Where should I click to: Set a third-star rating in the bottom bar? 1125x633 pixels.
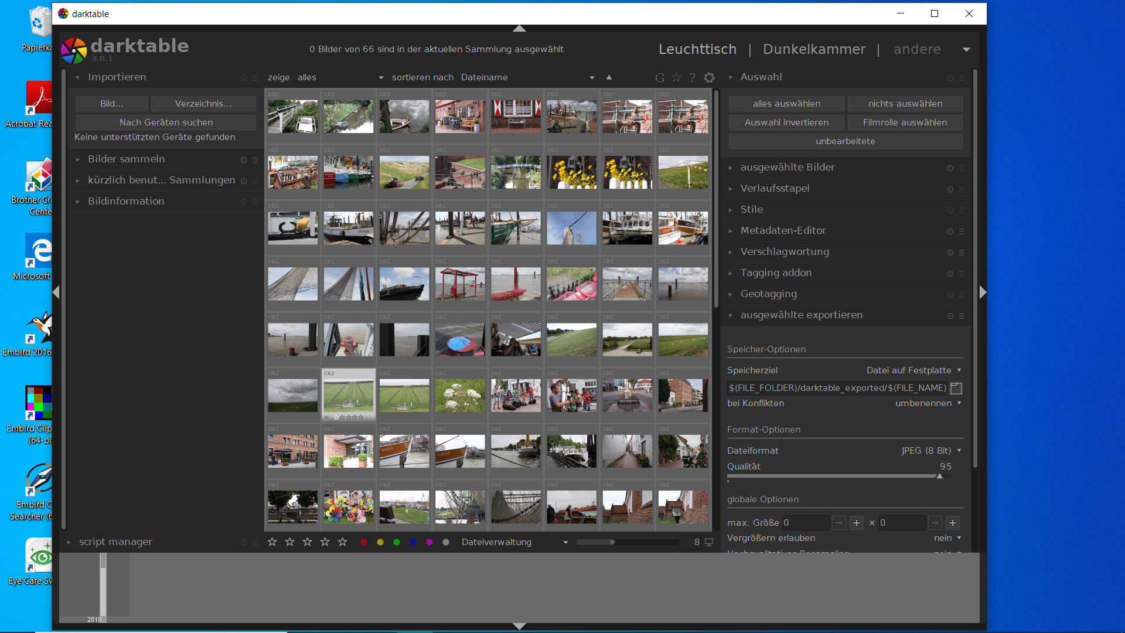click(x=307, y=542)
